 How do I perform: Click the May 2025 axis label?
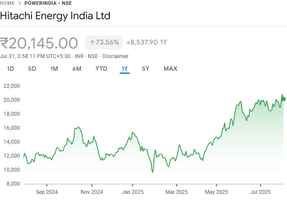[217, 192]
